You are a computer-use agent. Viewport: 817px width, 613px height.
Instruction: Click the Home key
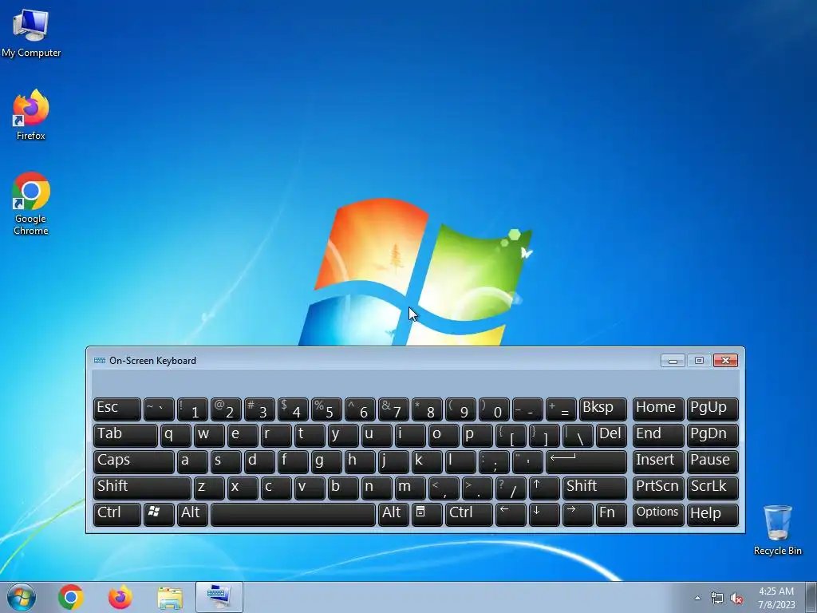tap(658, 409)
